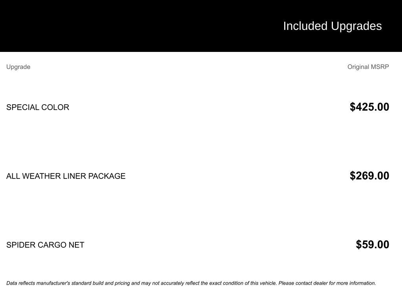
Task: Click the word "MSRP" in the column header
Action: [380, 67]
